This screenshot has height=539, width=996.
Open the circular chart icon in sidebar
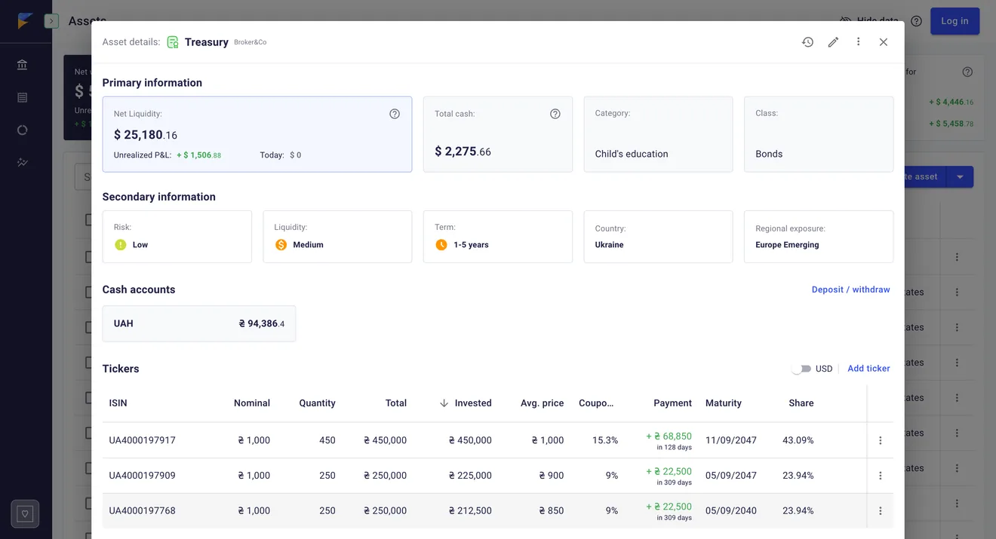(23, 130)
